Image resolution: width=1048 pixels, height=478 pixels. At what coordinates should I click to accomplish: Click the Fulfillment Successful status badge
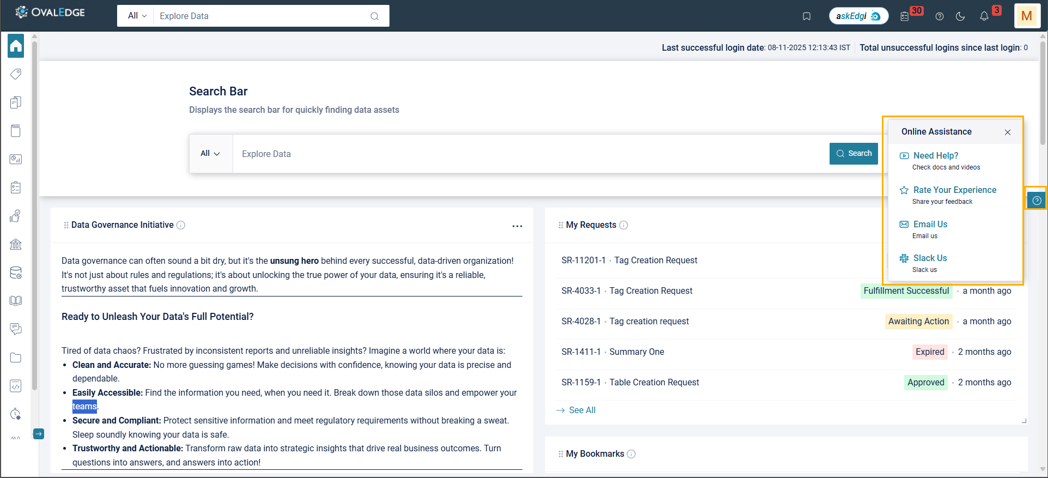[x=906, y=291]
